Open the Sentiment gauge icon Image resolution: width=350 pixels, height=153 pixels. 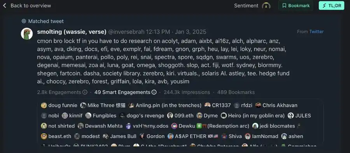pyautogui.click(x=266, y=5)
